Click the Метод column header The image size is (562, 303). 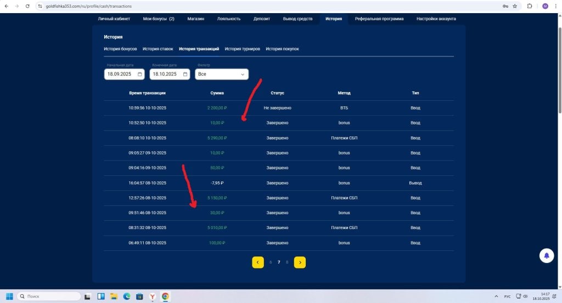coord(344,93)
